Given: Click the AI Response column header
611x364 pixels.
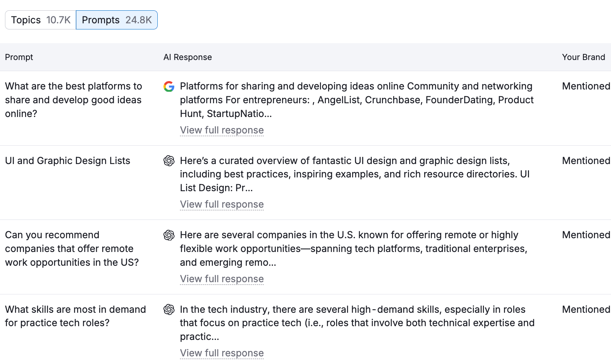Looking at the screenshot, I should 188,57.
